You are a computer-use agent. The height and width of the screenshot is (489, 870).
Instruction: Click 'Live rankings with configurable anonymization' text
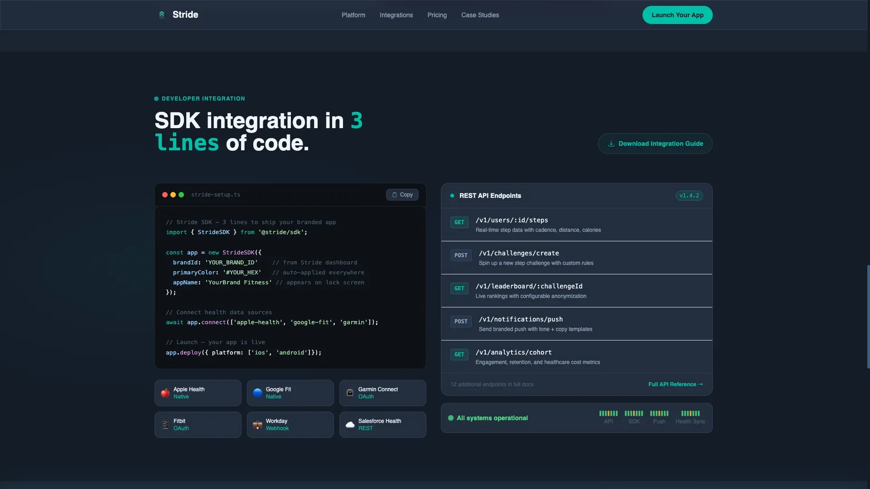click(x=531, y=296)
